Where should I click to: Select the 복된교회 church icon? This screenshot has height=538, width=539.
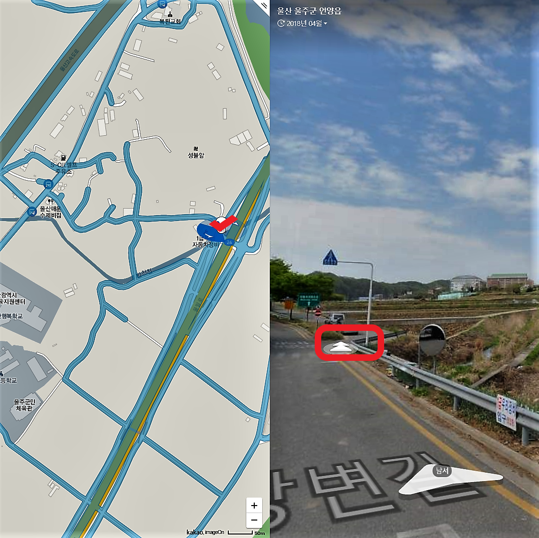pos(170,14)
